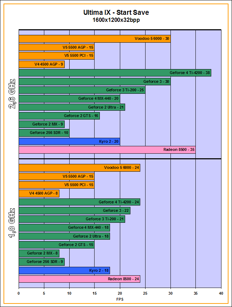Screen dimensions: 232x307
Task: Select the Geforce 4 Ti-4200 - 24 bar
Action: click(x=79, y=202)
